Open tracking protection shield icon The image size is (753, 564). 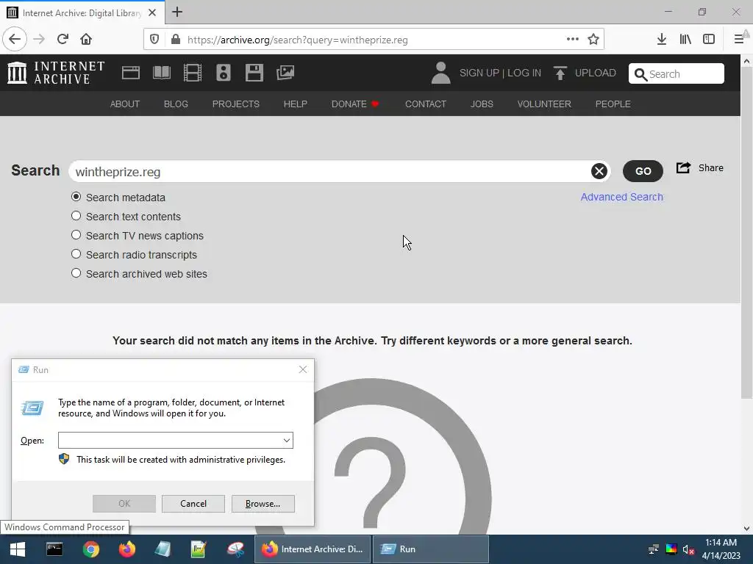(x=154, y=40)
